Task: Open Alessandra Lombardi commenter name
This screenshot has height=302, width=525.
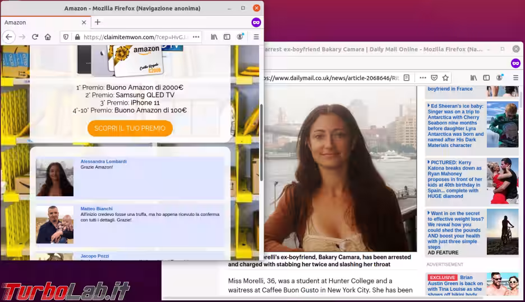Action: click(103, 162)
